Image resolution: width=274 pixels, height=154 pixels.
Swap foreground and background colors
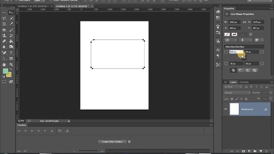[x=10, y=69]
